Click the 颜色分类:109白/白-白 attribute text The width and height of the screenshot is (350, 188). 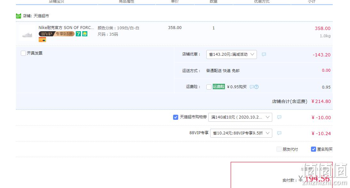coord(118,28)
